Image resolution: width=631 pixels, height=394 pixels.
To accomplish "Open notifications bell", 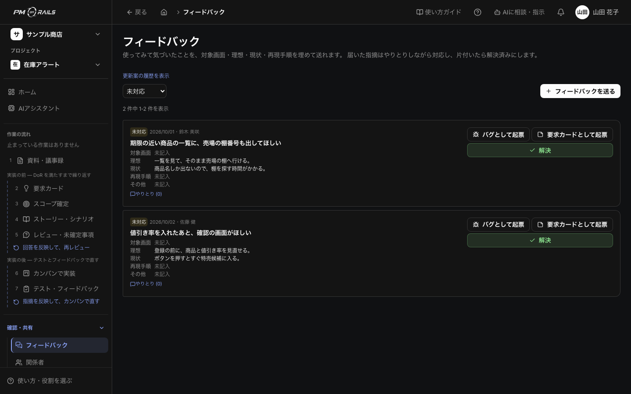I will pos(561,12).
